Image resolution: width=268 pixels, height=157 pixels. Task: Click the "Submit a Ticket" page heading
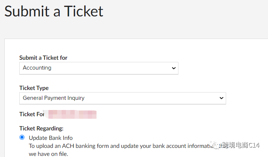coord(54,11)
